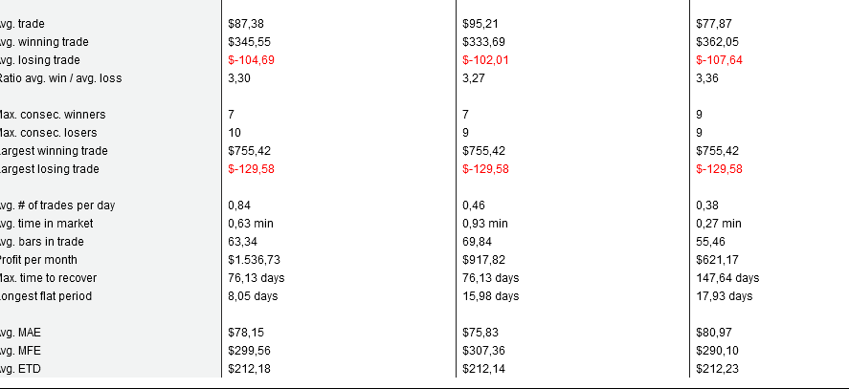The height and width of the screenshot is (389, 849).
Task: Click the Avg. MAE label
Action: (x=20, y=333)
